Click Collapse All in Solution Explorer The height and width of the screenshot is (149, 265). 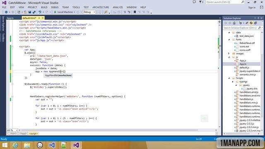(255, 23)
